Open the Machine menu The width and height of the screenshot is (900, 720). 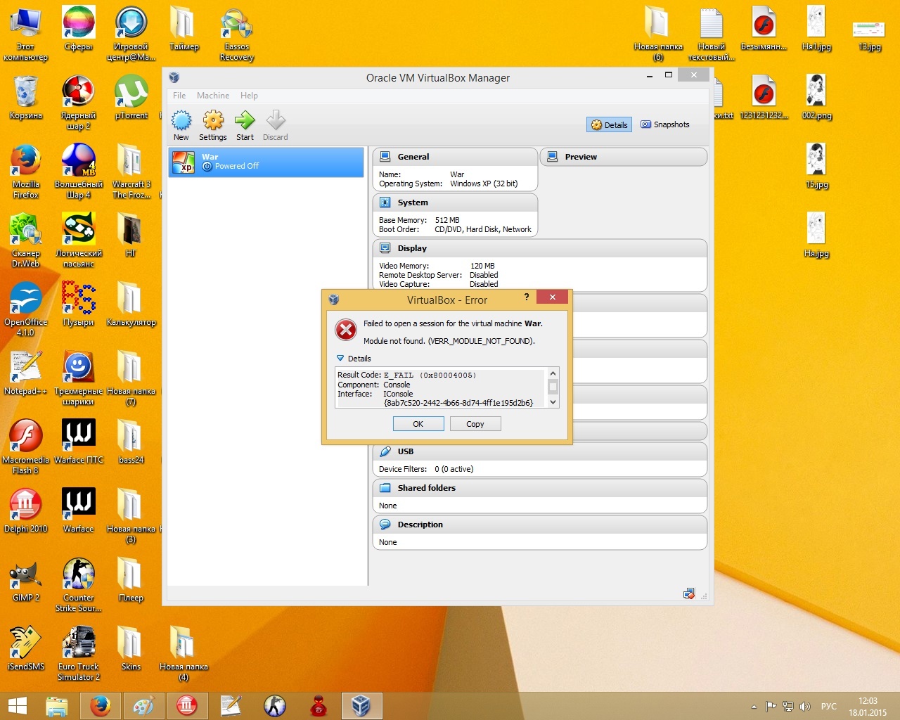(x=213, y=96)
